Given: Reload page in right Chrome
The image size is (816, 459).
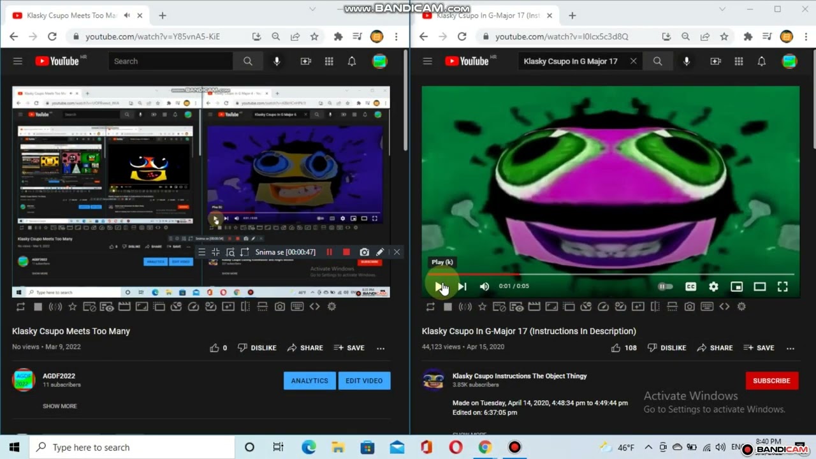Looking at the screenshot, I should pyautogui.click(x=462, y=36).
